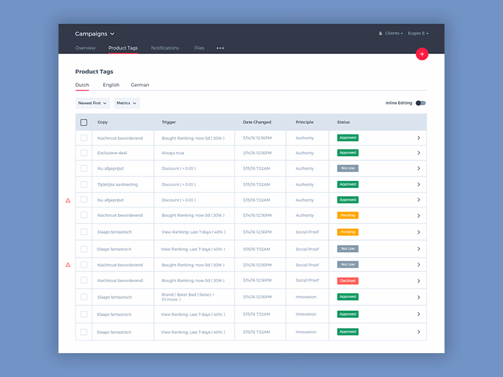Check the select-all header checkbox
503x377 pixels.
[x=84, y=122]
